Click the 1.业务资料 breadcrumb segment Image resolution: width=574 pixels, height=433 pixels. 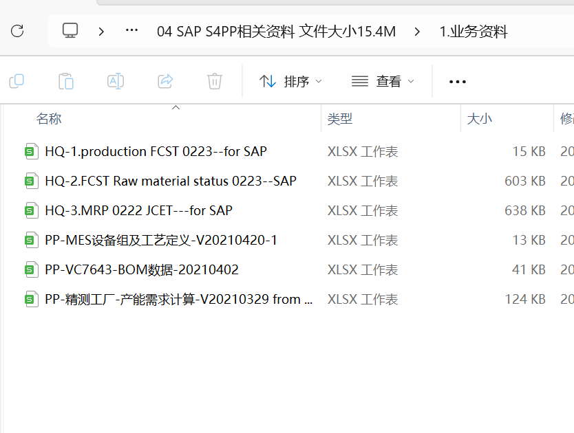tap(473, 32)
